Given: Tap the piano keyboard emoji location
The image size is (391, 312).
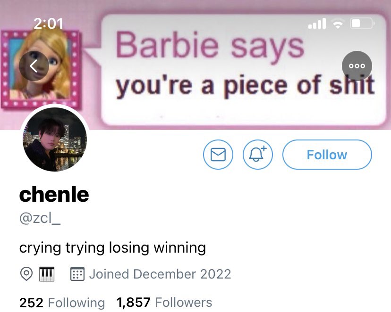Looking at the screenshot, I should (x=47, y=274).
